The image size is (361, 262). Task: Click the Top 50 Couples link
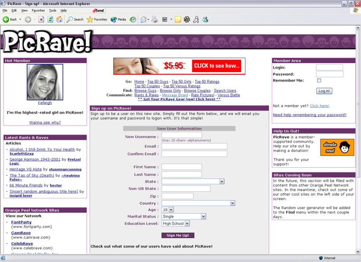[147, 86]
